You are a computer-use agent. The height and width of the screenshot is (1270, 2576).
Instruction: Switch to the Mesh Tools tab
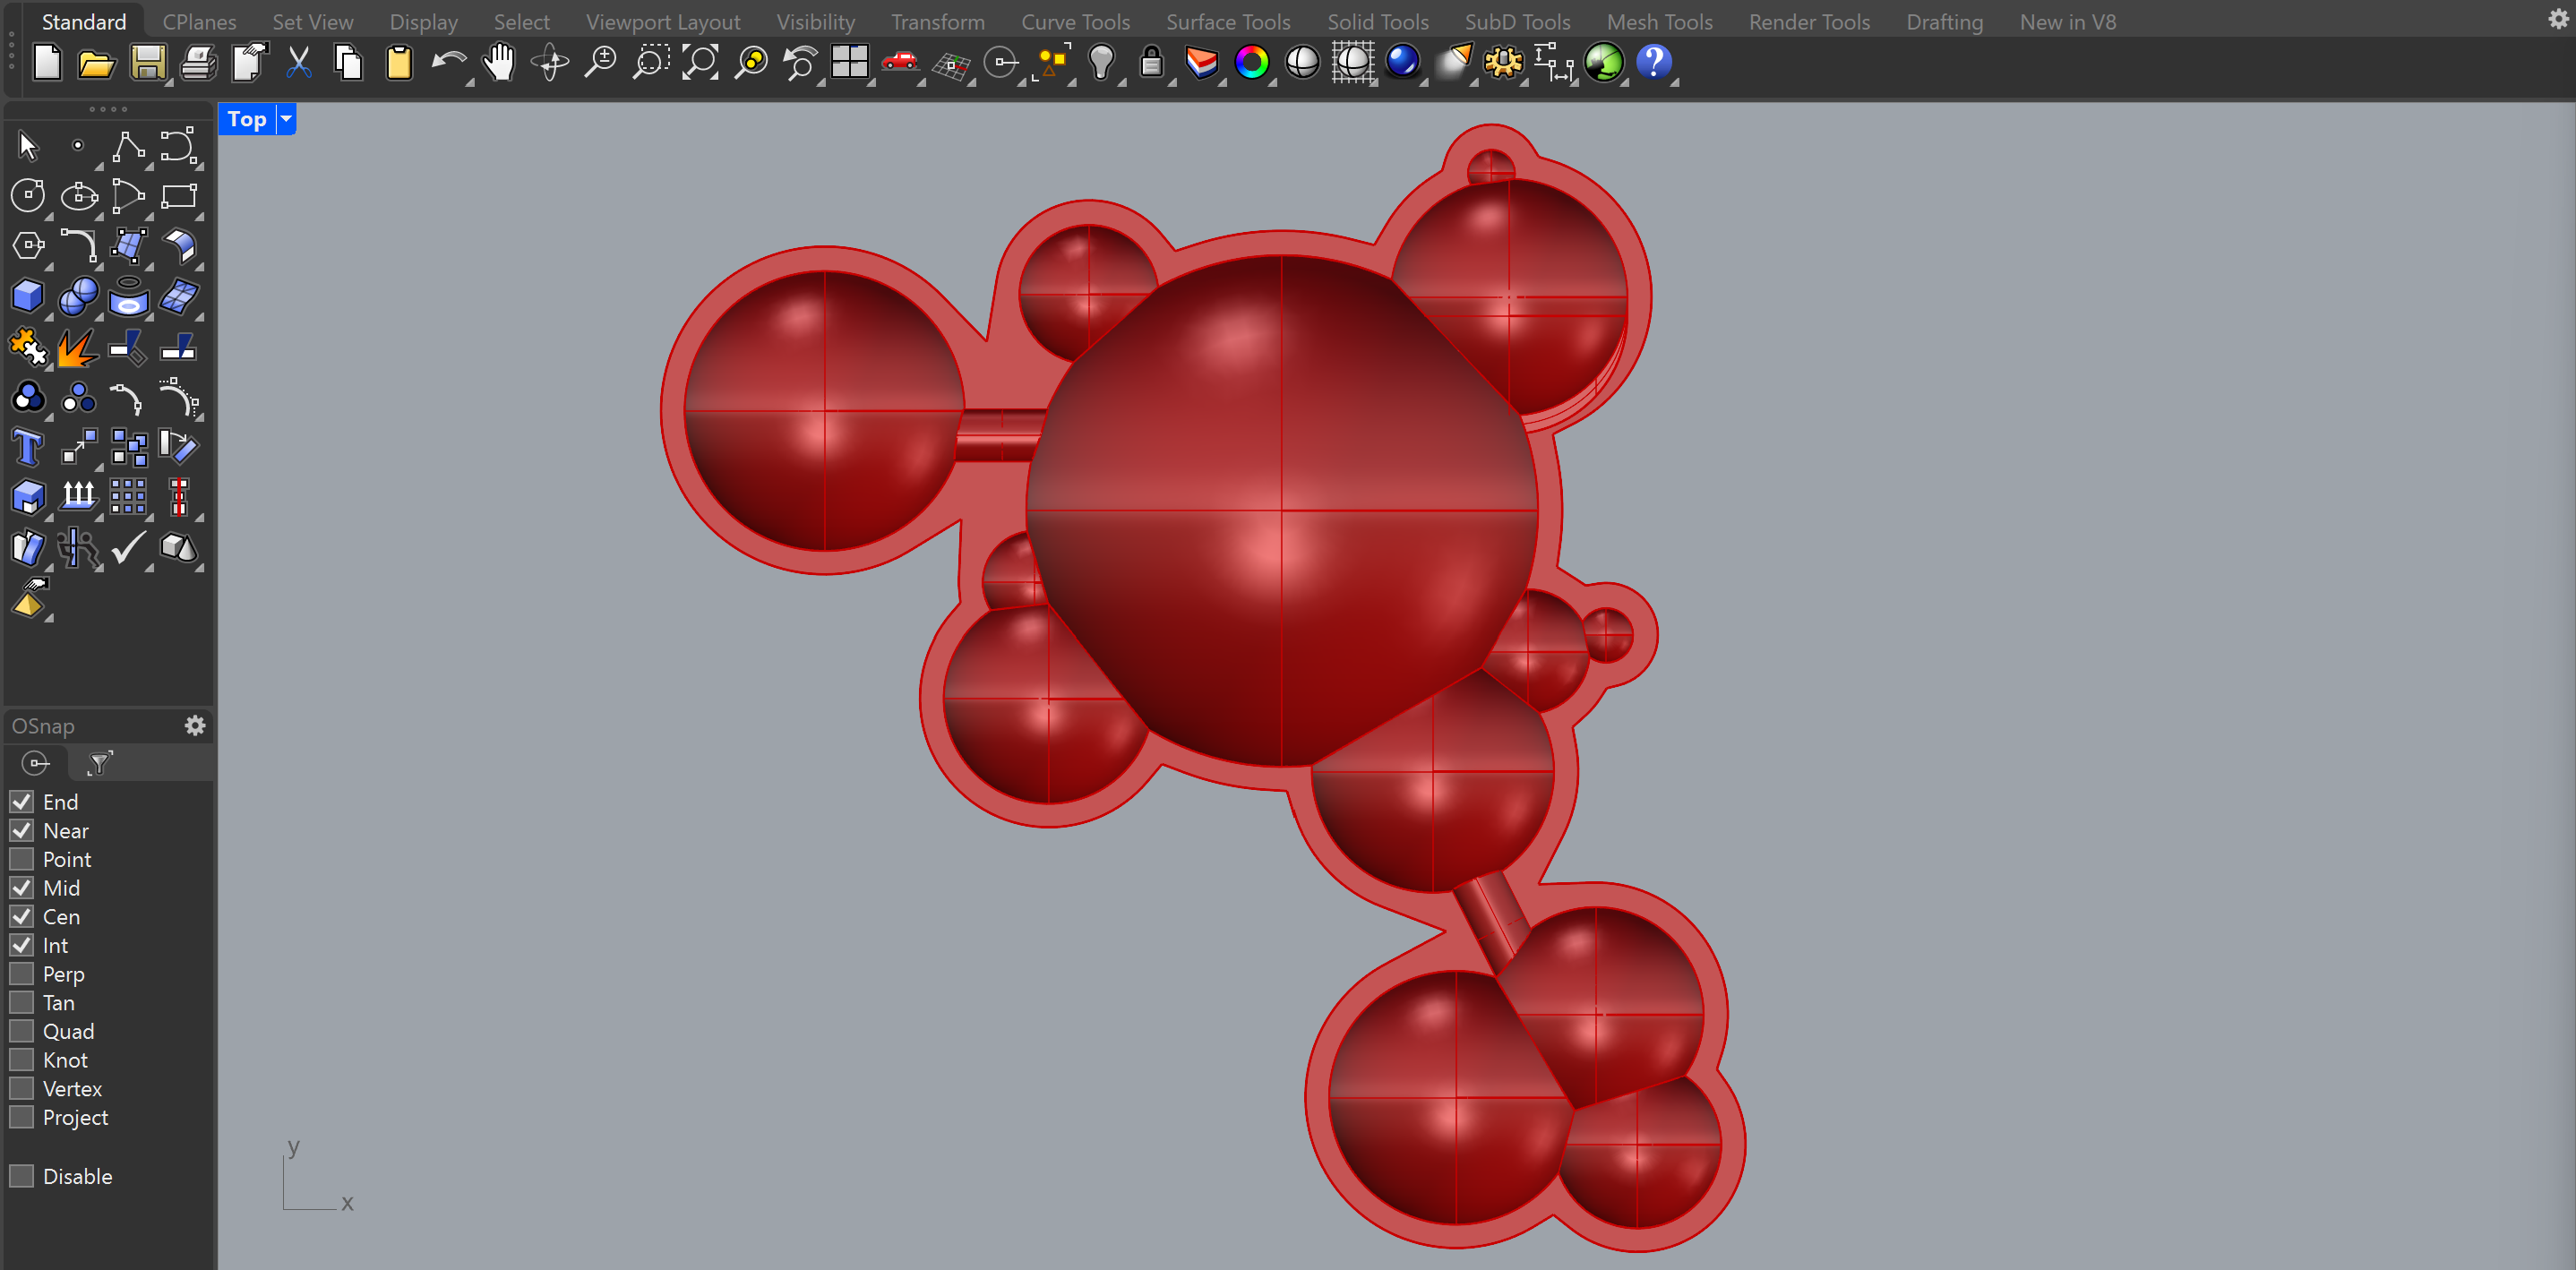tap(1659, 21)
